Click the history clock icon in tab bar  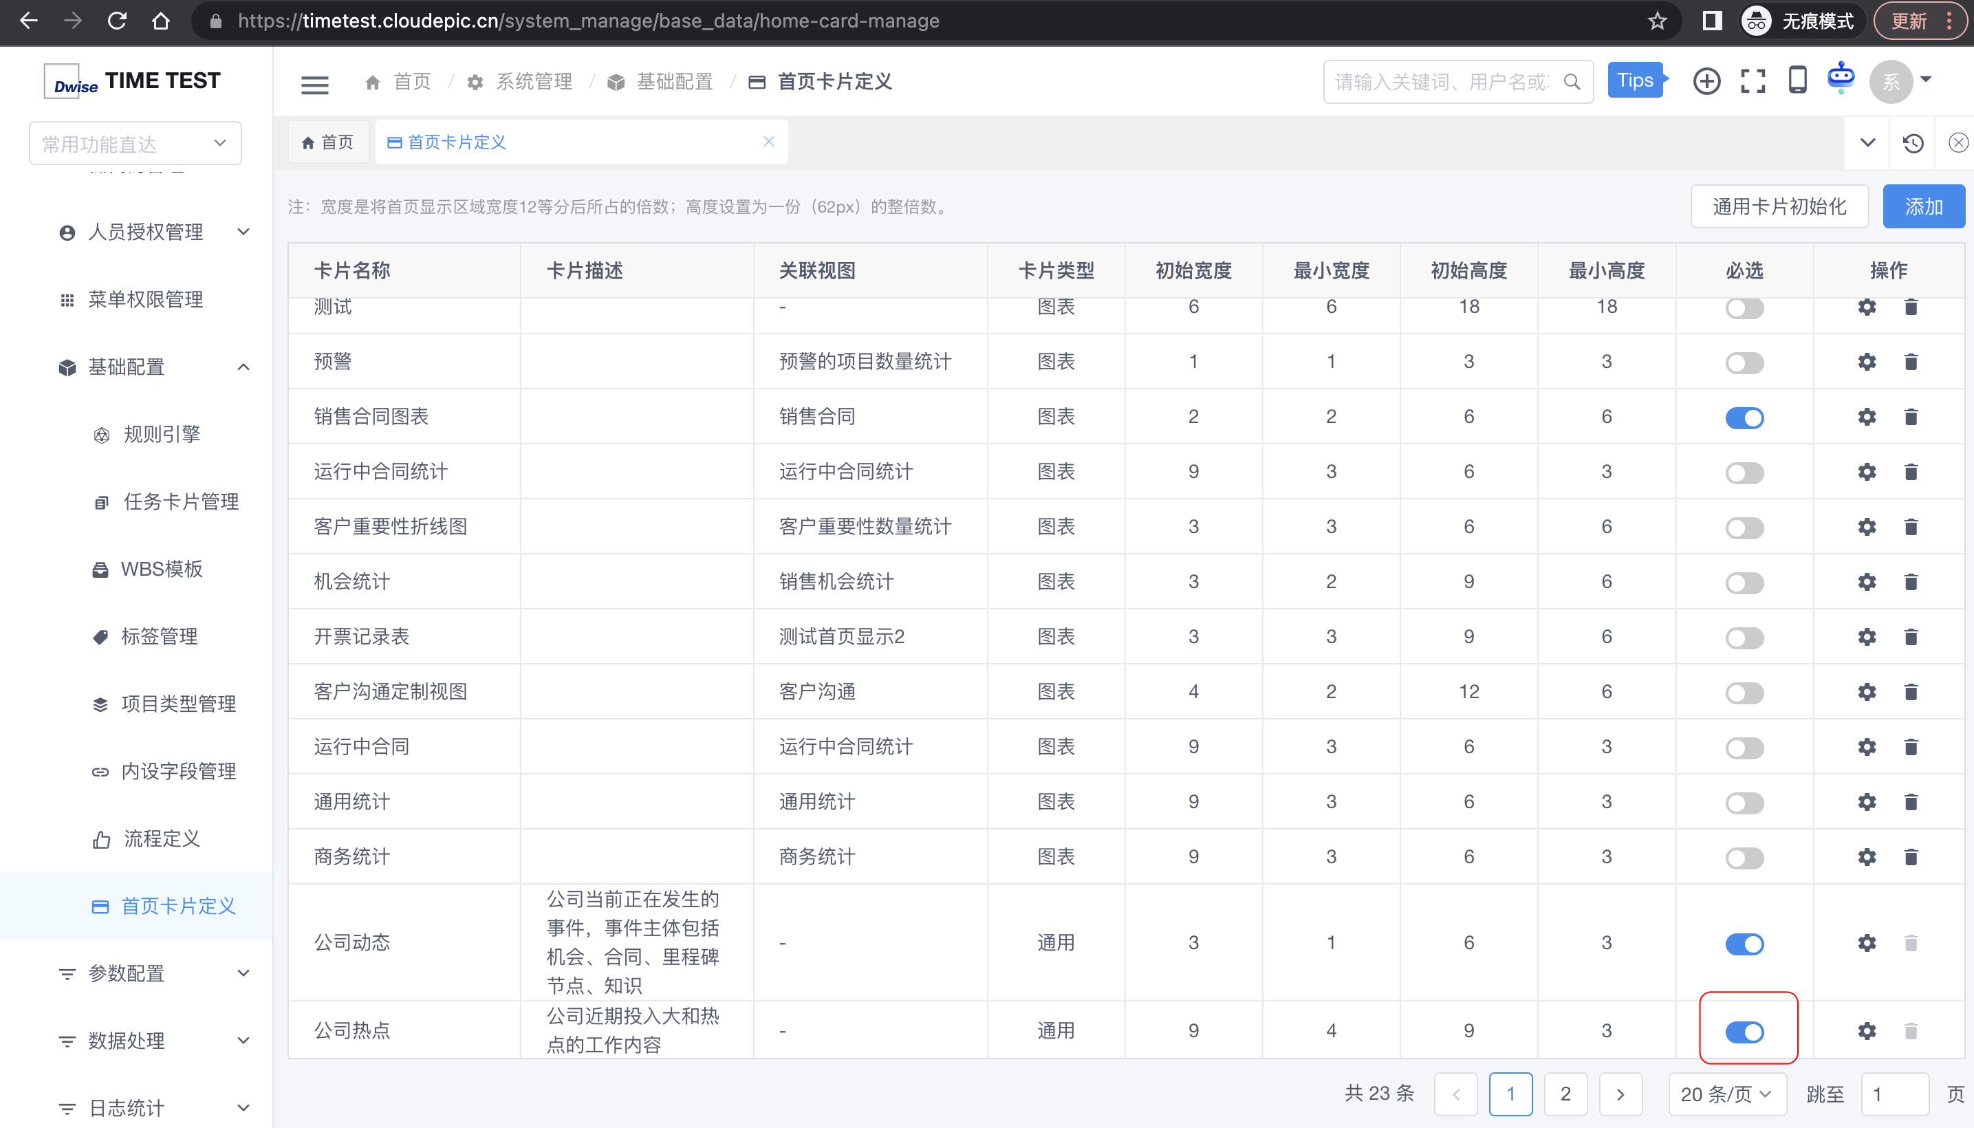tap(1913, 143)
